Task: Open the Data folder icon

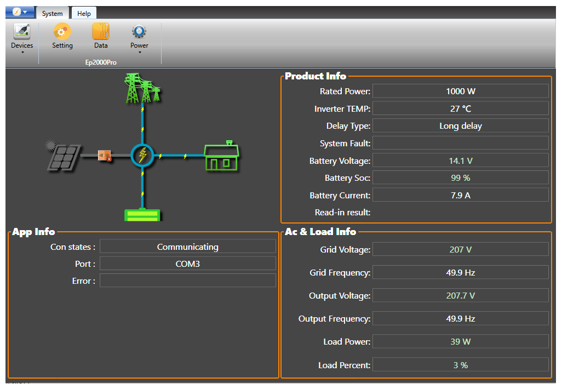Action: pyautogui.click(x=100, y=32)
